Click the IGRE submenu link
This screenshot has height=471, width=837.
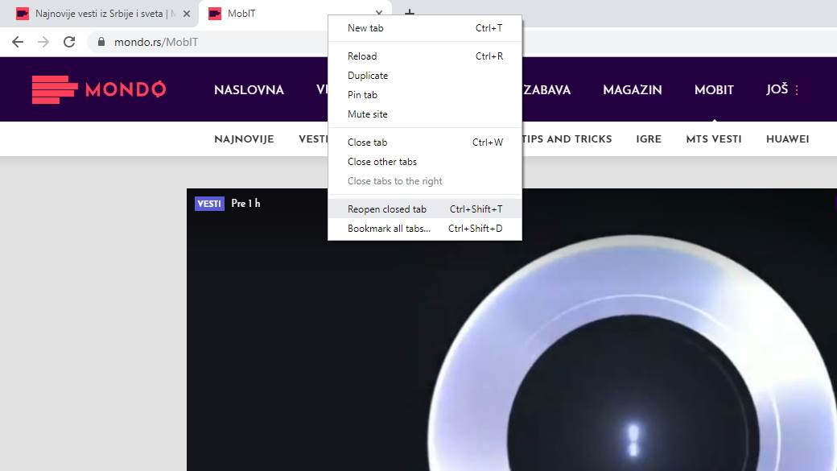click(649, 139)
